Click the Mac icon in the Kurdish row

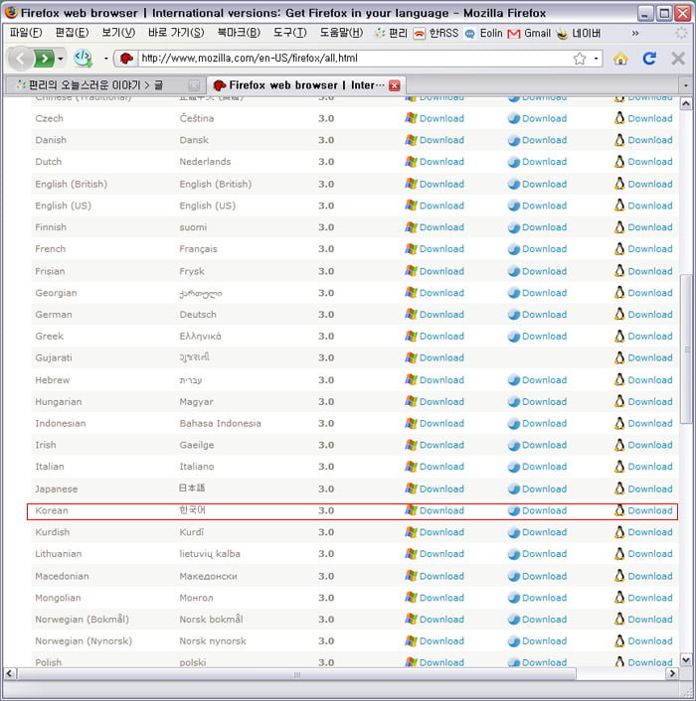(x=514, y=532)
